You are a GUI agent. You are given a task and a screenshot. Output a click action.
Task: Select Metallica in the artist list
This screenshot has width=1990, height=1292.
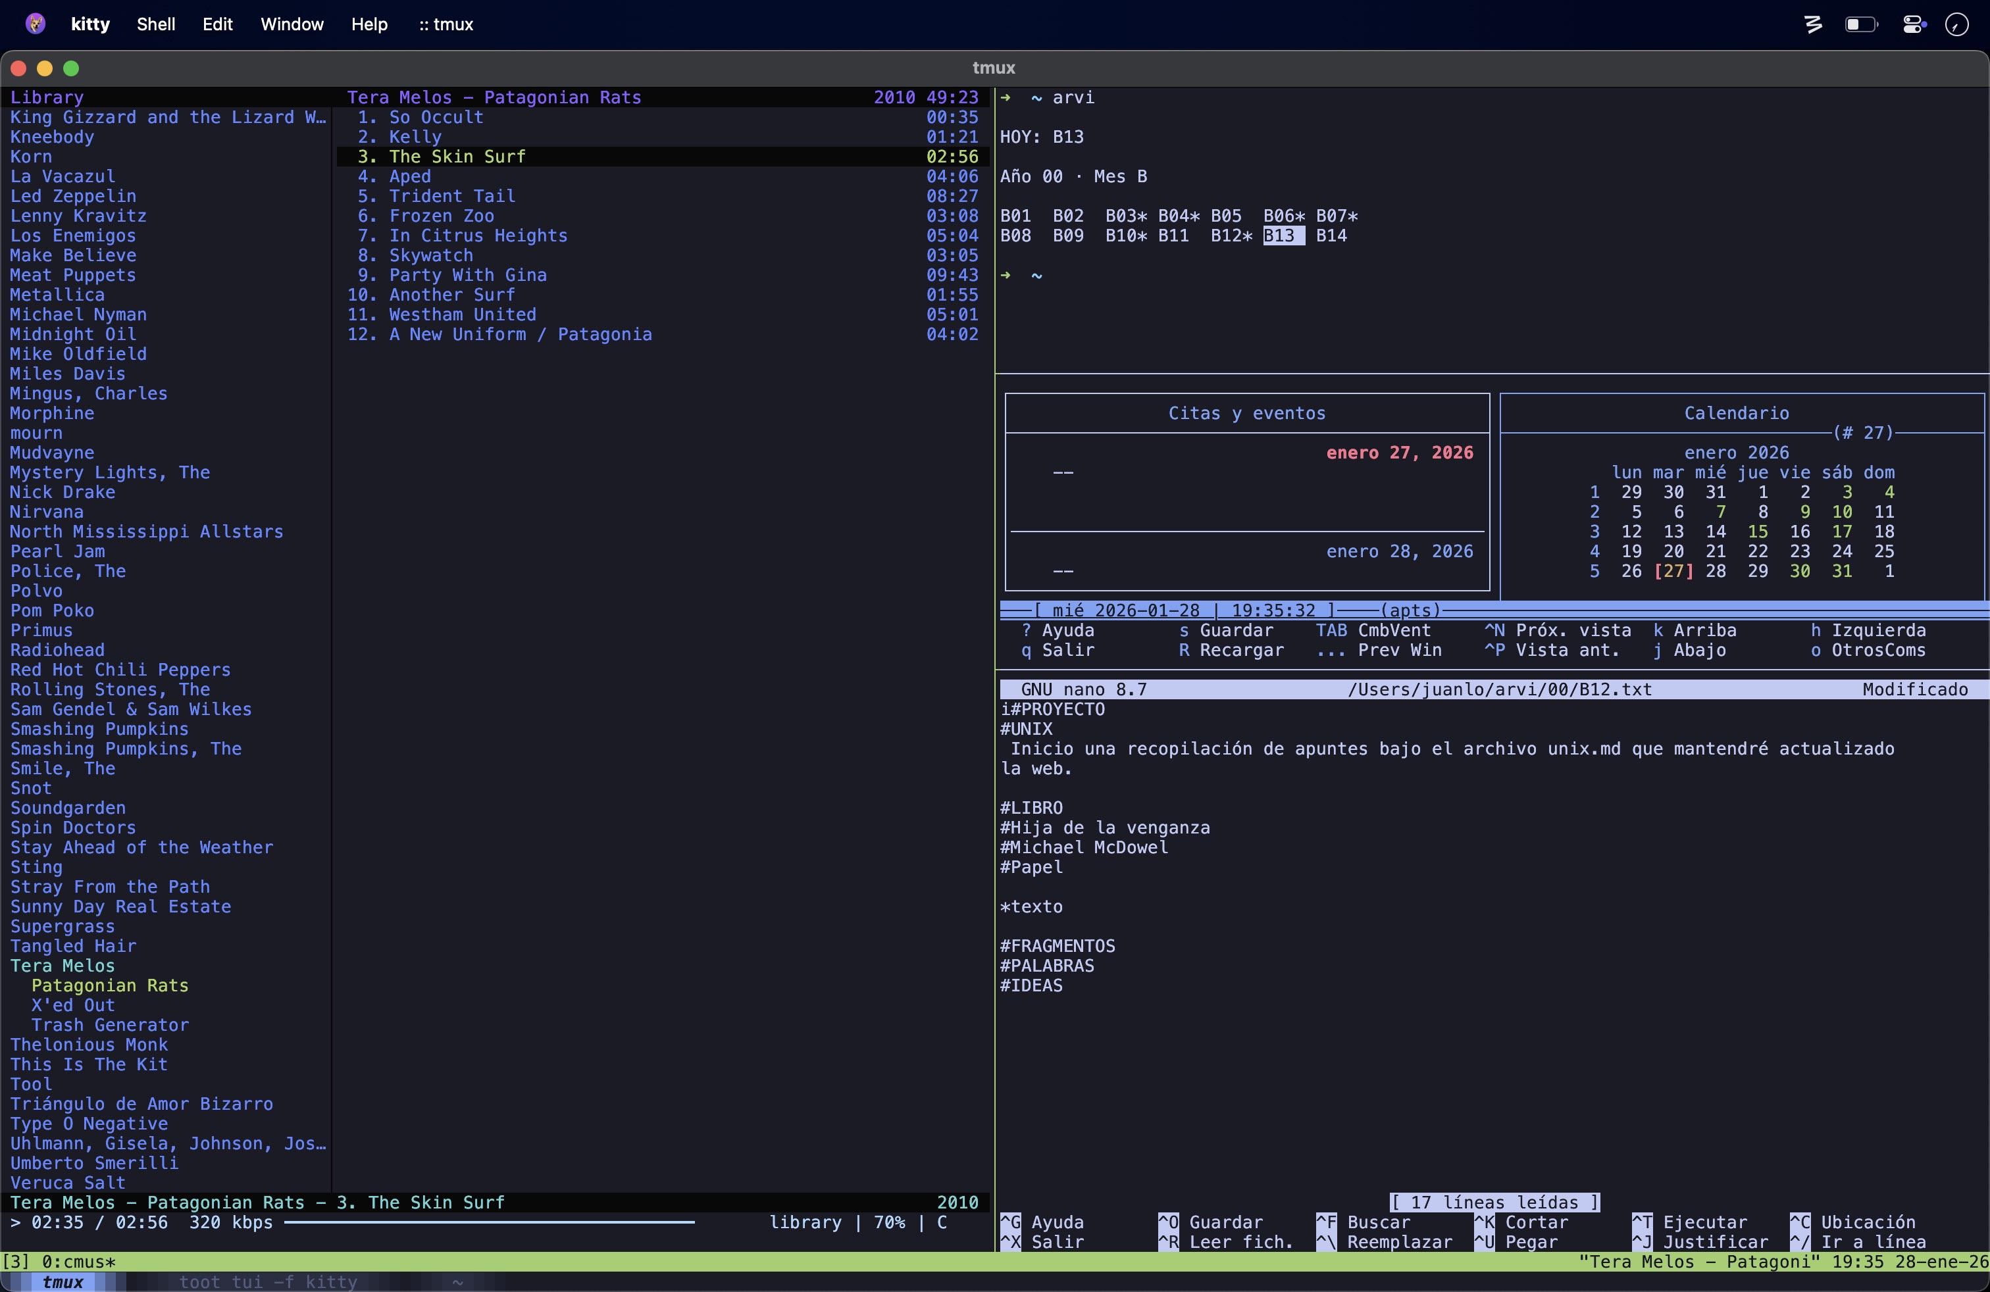pyautogui.click(x=58, y=294)
